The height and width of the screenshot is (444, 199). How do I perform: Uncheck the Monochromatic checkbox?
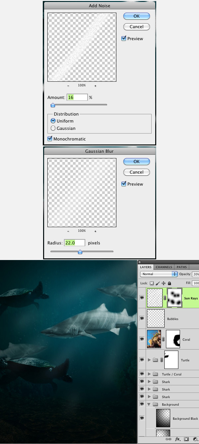point(50,139)
